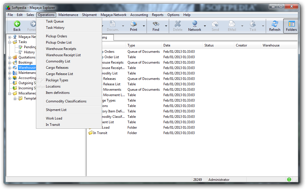Click the Incoming Shipments tree icon
The width and height of the screenshot is (306, 190).
[x=15, y=88]
